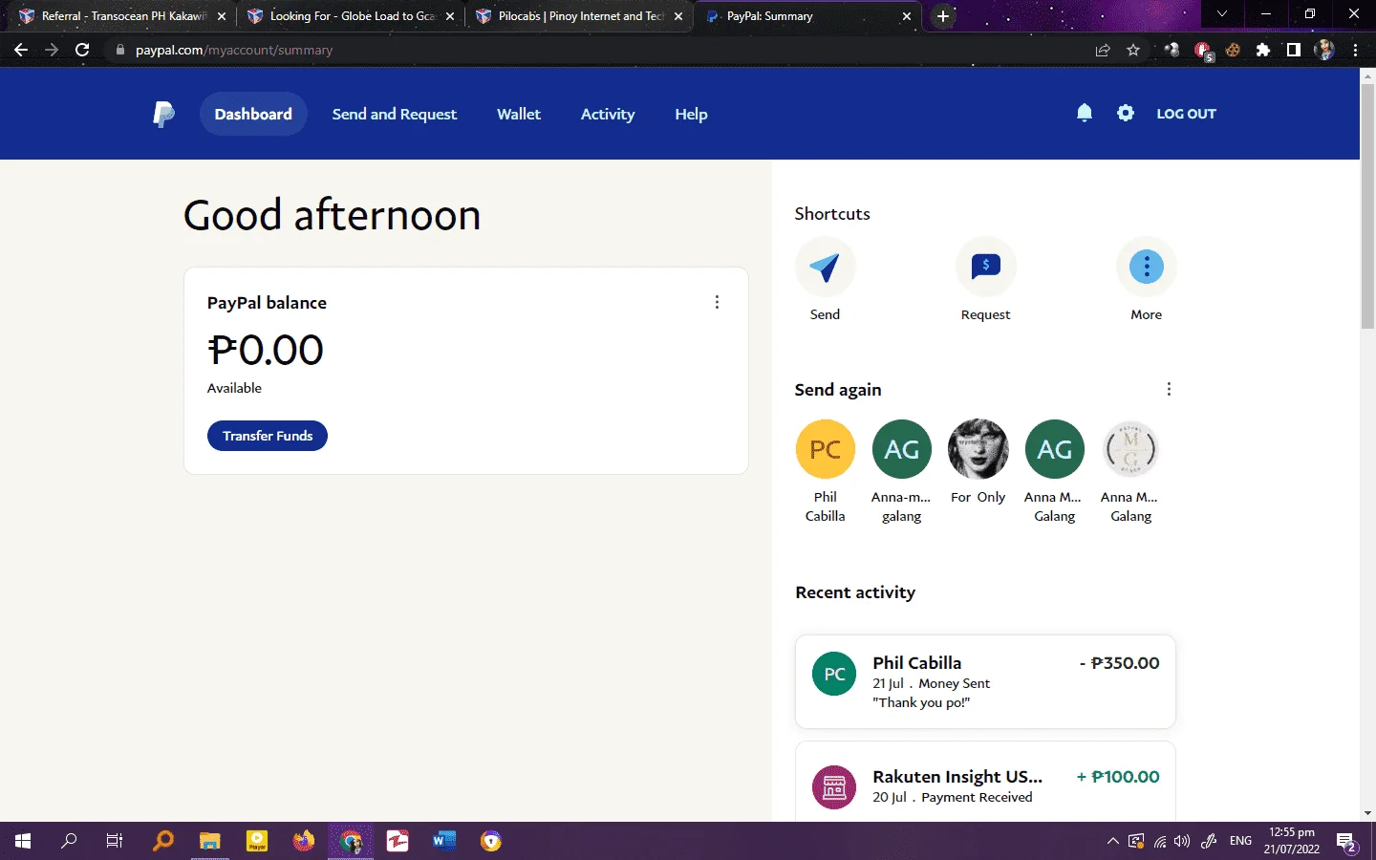Launch File Explorer from the taskbar
Viewport: 1376px width, 860px height.
[x=209, y=841]
